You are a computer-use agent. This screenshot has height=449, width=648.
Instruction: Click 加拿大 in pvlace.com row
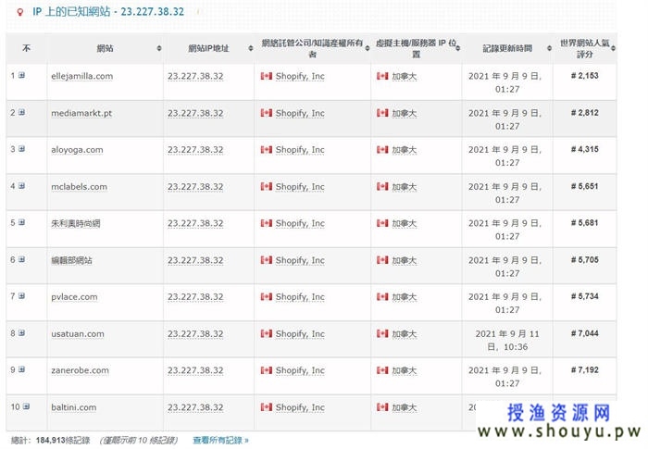click(405, 297)
